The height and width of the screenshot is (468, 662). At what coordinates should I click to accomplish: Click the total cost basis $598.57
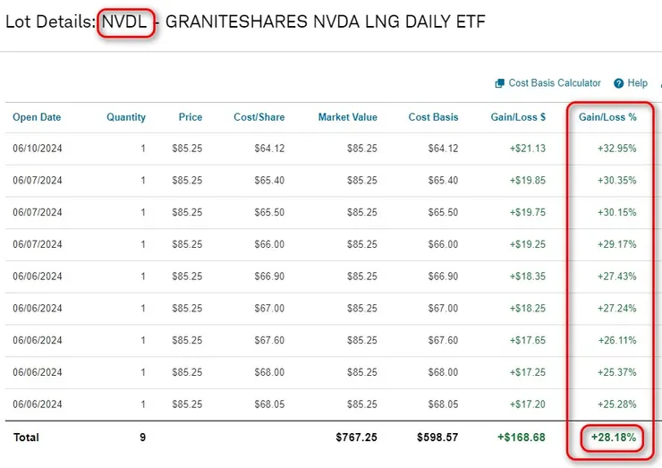coord(437,438)
